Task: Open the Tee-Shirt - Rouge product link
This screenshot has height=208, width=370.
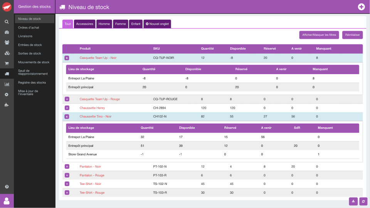Action: click(x=92, y=193)
